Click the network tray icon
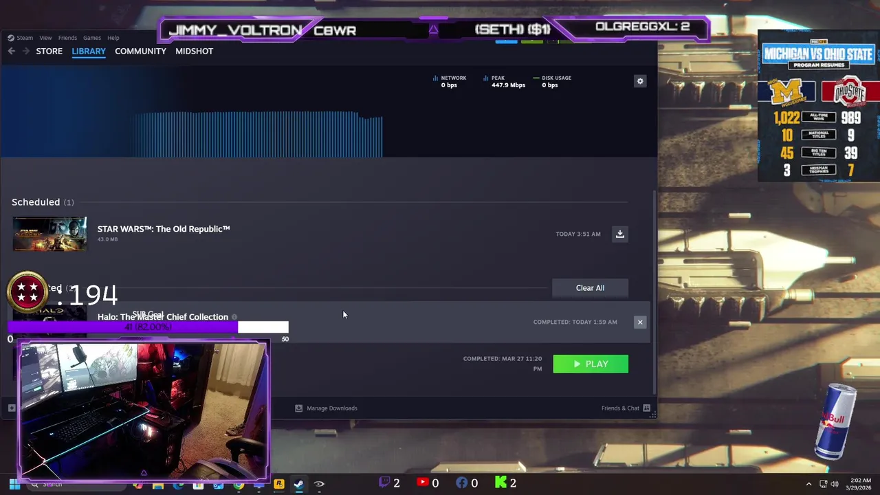 823,484
